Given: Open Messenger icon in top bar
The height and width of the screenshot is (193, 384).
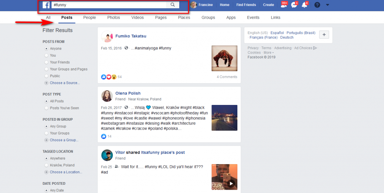Looking at the screenshot, I should 294,4.
